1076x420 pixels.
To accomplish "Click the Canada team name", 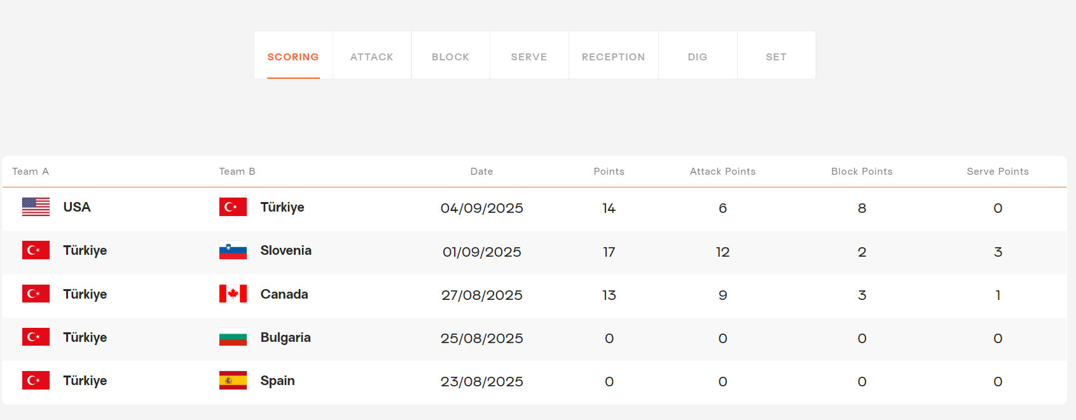I will click(x=284, y=294).
